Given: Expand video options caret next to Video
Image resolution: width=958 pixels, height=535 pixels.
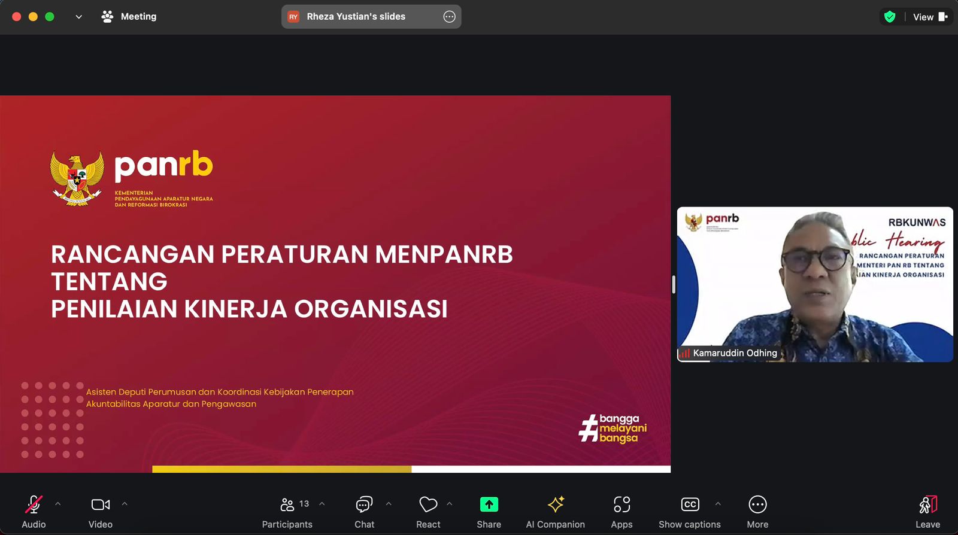Looking at the screenshot, I should point(125,504).
